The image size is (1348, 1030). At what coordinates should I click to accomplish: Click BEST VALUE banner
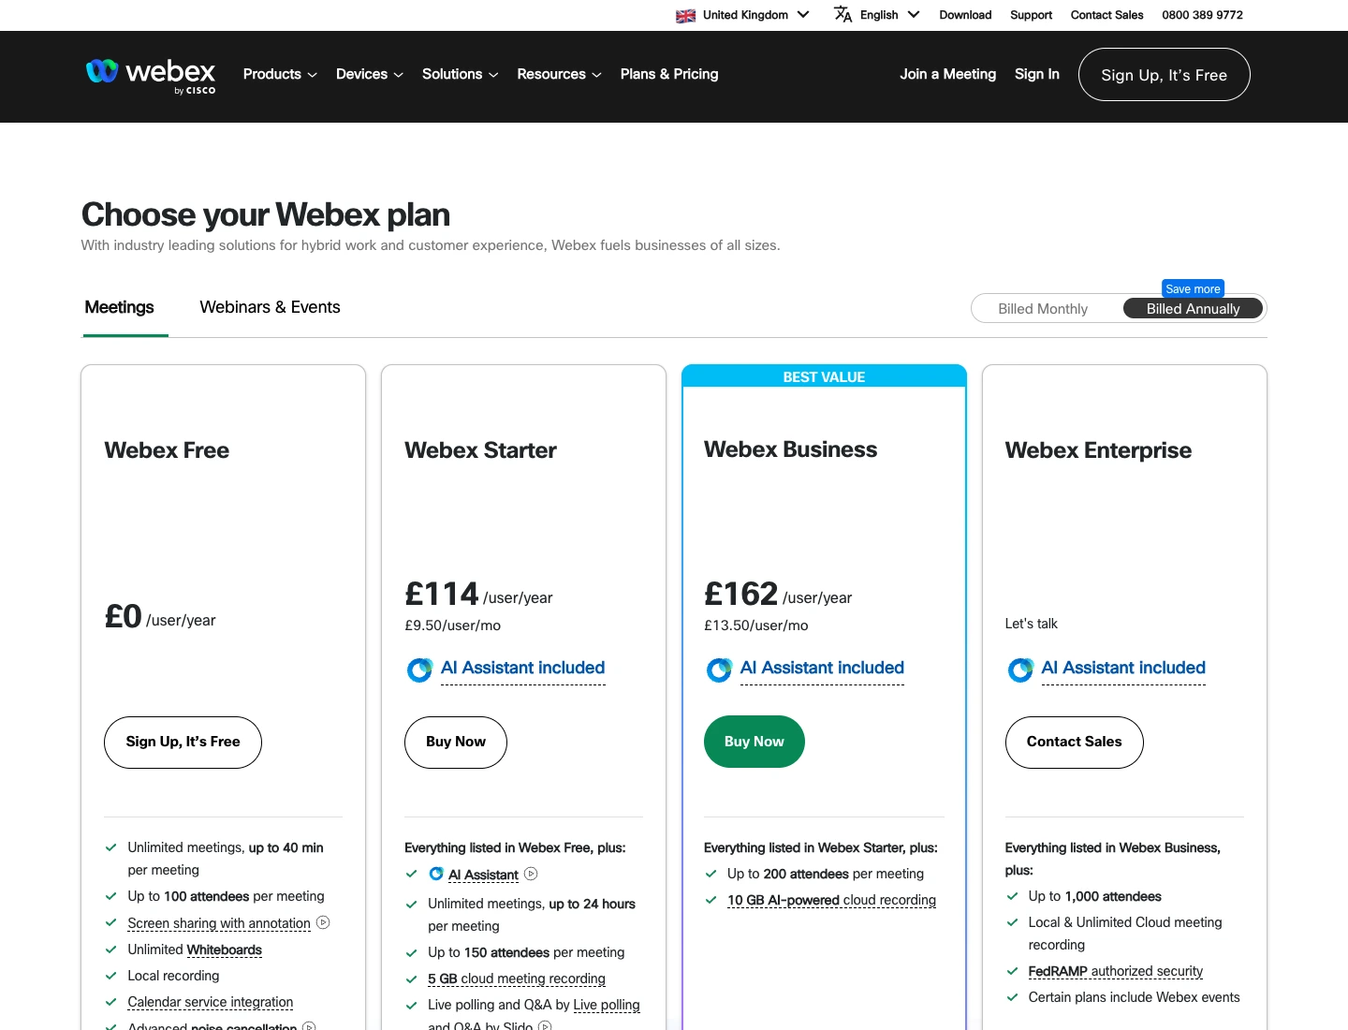click(824, 376)
